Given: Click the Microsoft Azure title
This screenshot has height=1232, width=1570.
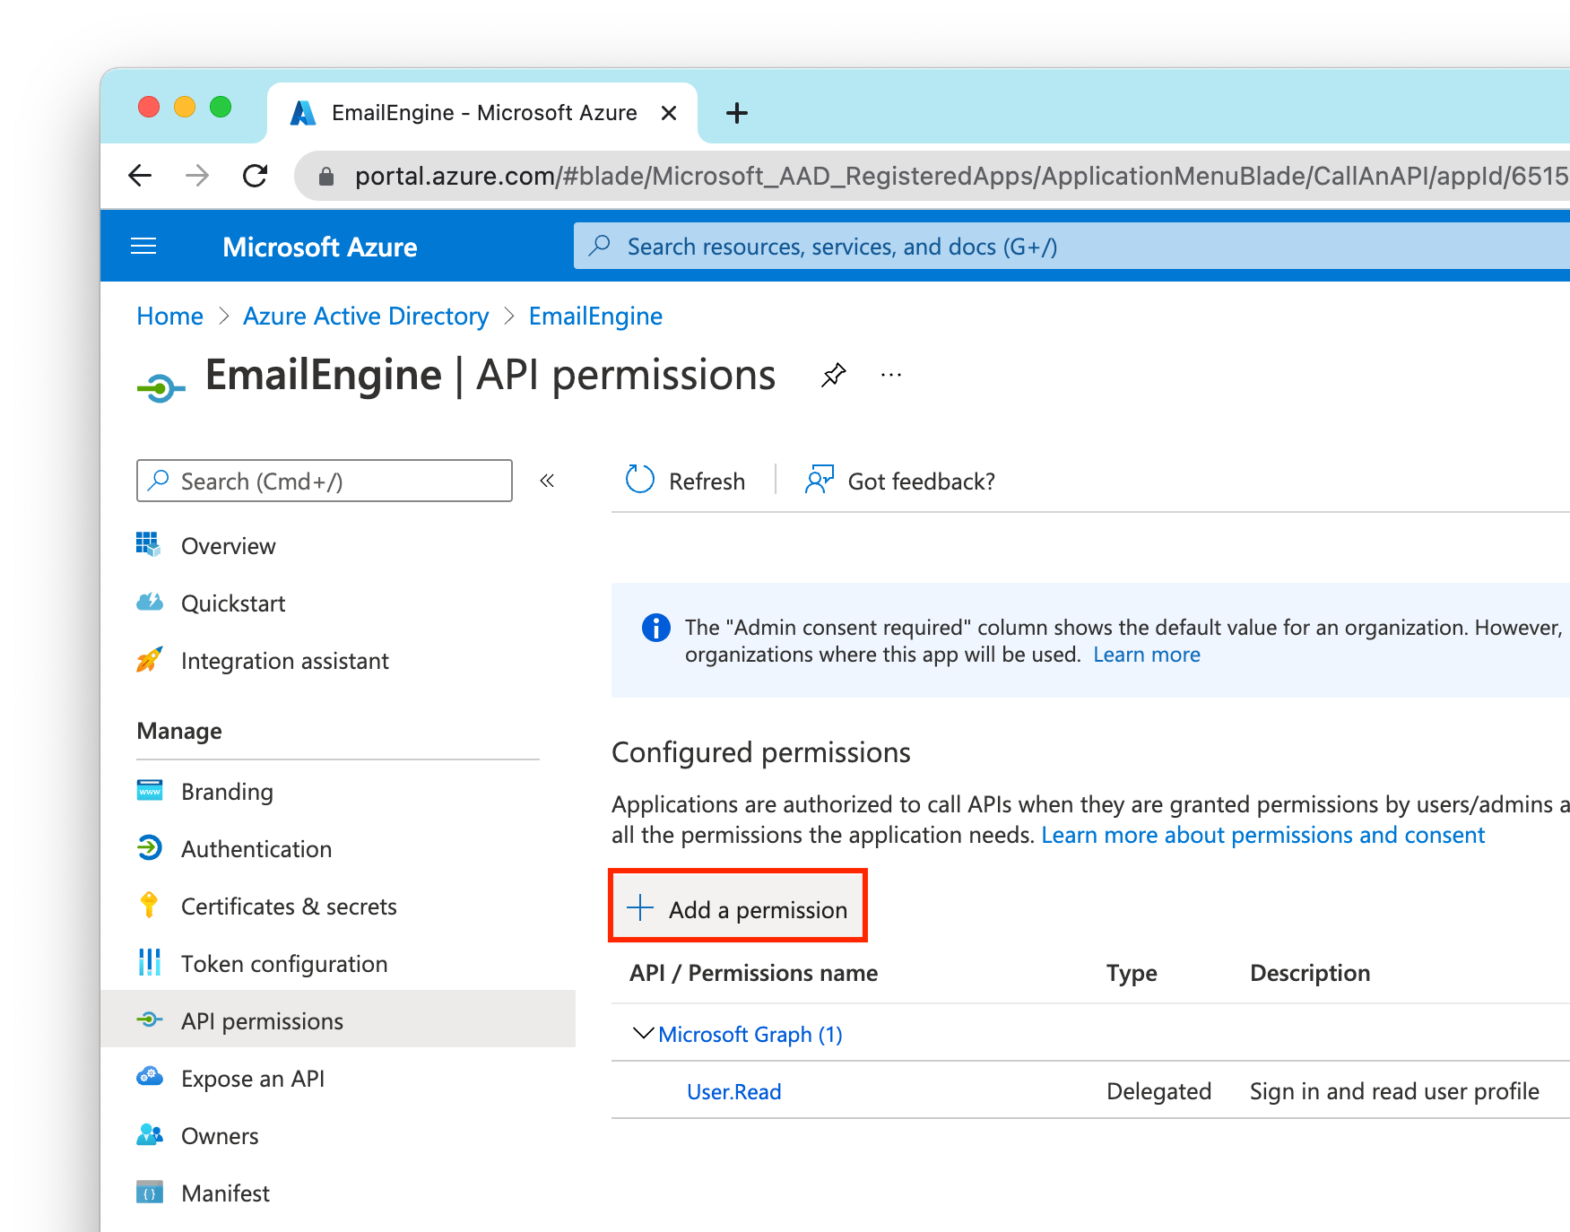Looking at the screenshot, I should [x=320, y=247].
